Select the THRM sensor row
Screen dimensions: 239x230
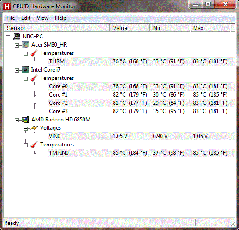pos(141,61)
